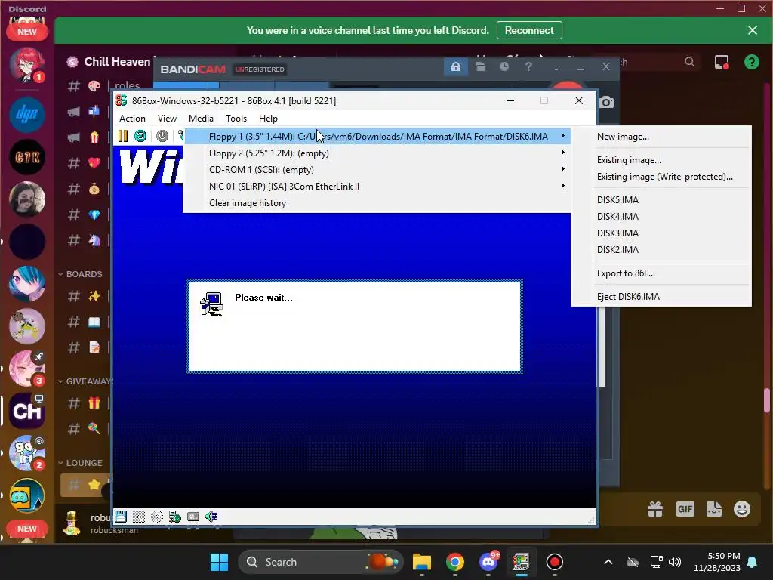Show hidden icons in the taskbar tray
Screen dimensions: 773x580
608,562
